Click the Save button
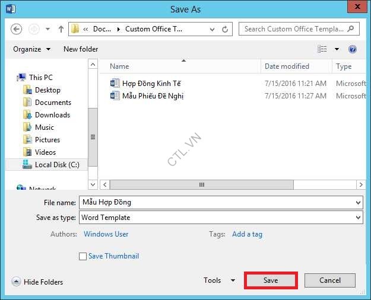The image size is (371, 300). 271,280
